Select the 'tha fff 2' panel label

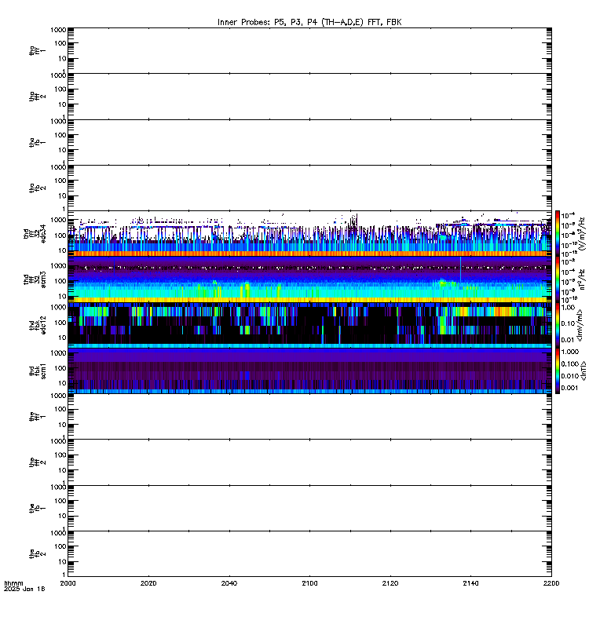[37, 97]
